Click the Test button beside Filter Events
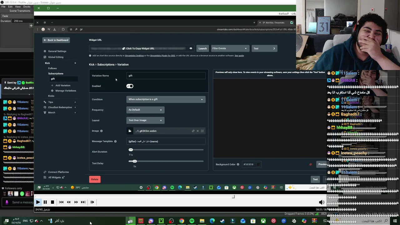The height and width of the screenshot is (225, 400). click(x=264, y=48)
